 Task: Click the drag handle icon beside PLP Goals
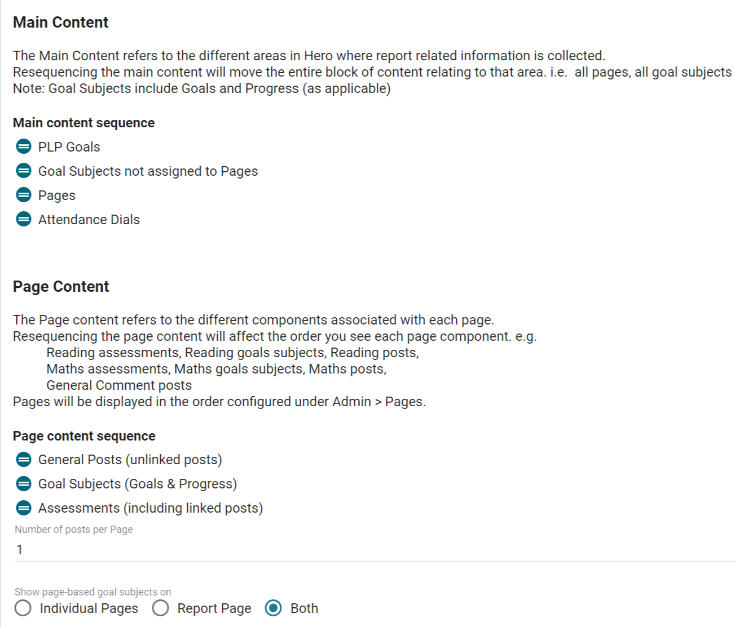tap(24, 146)
